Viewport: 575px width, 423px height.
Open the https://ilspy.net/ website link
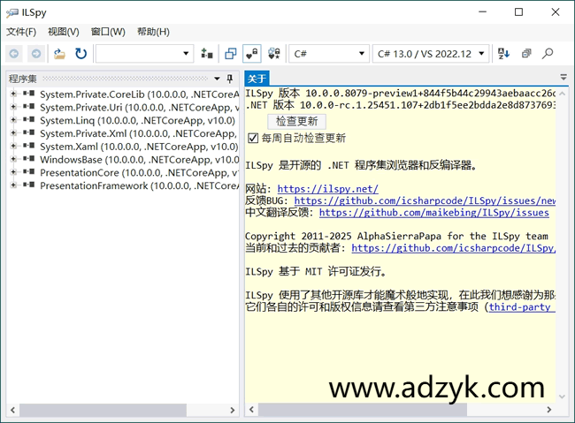pos(327,189)
